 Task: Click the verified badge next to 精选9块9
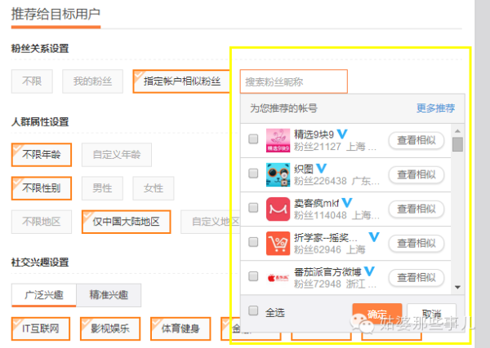pos(343,134)
